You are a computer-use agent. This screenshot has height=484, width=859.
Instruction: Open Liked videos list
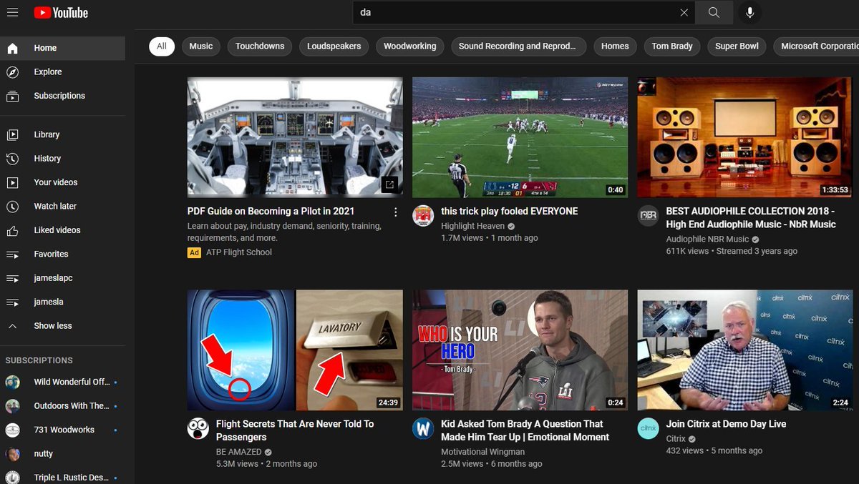click(x=62, y=230)
